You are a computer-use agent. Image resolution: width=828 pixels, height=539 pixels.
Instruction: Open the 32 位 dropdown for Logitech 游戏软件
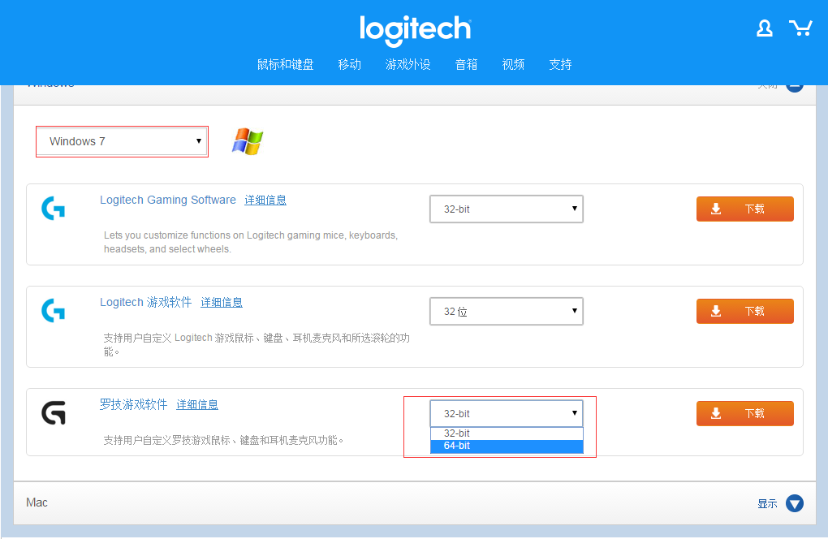[507, 312]
